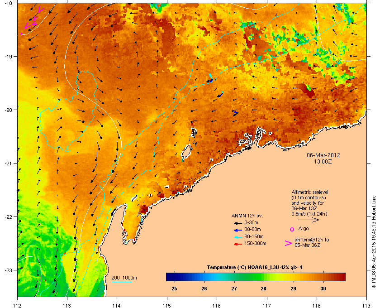
Task: Click the magenta drifter symbol in legend
Action: tap(289, 243)
